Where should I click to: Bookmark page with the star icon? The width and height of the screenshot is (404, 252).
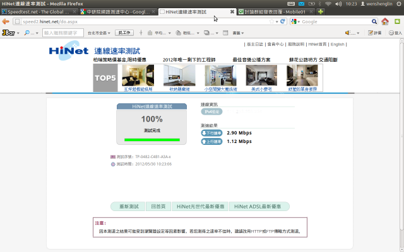tap(271, 21)
